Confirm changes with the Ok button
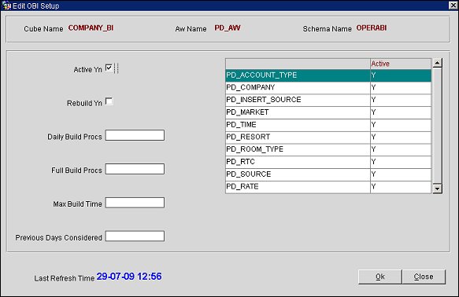Screen dimensions: 459x297 [x=380, y=277]
